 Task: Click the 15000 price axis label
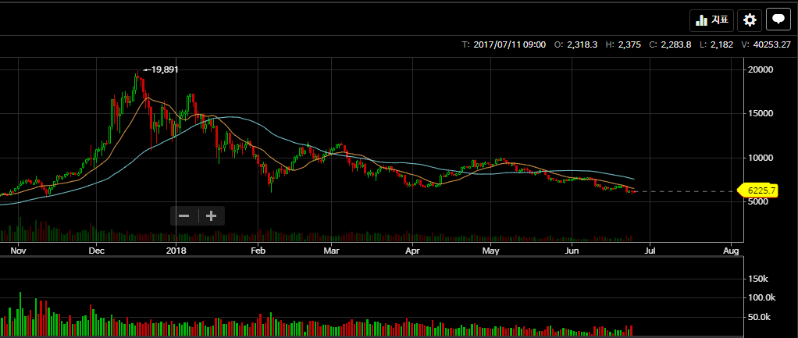coord(761,113)
